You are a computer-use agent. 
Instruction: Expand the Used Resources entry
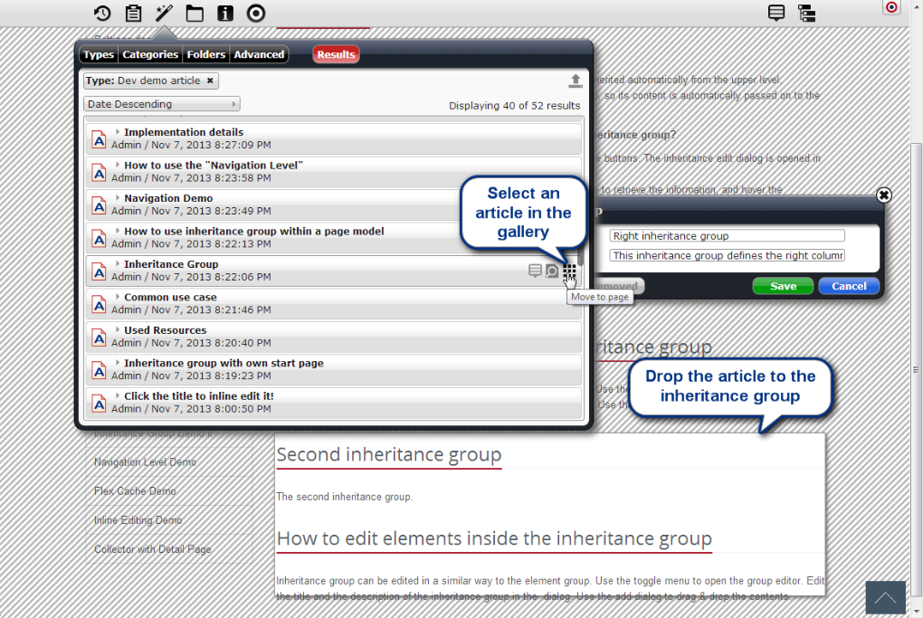coord(118,329)
